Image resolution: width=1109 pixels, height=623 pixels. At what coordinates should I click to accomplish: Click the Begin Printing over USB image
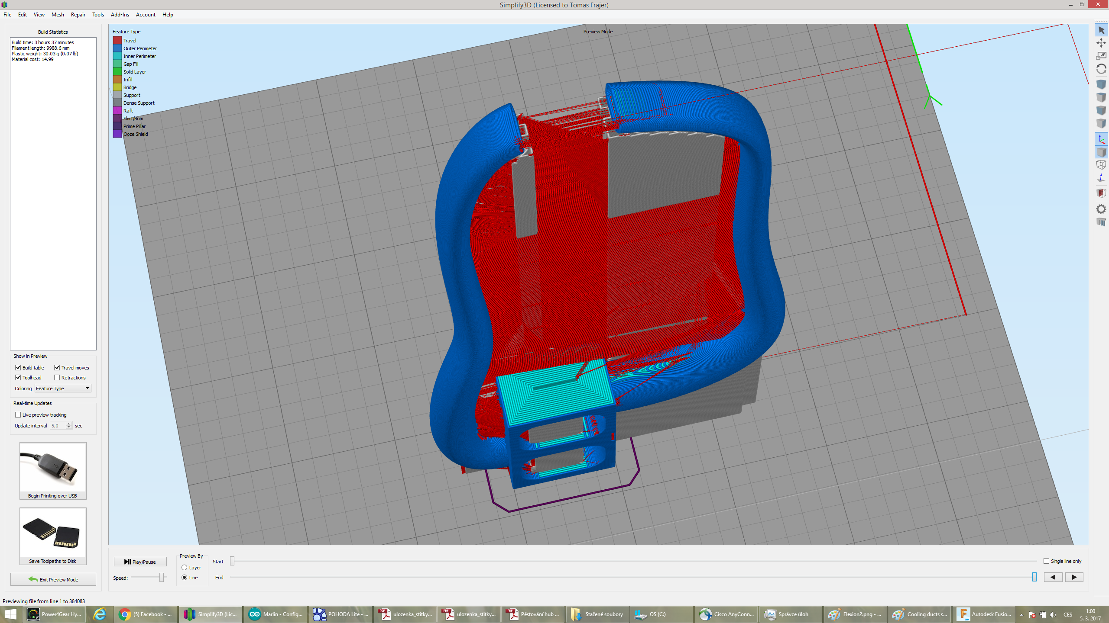click(53, 467)
